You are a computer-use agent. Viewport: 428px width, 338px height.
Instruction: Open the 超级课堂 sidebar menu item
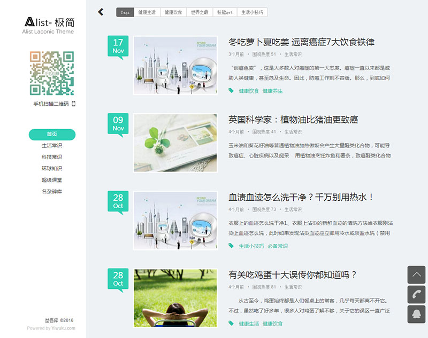click(52, 180)
